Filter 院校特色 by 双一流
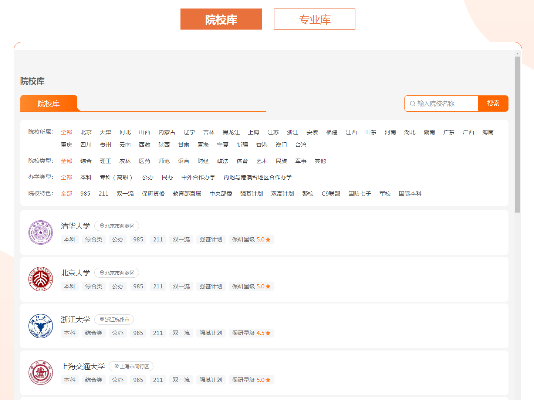Viewport: 534px width, 400px height. coord(125,194)
